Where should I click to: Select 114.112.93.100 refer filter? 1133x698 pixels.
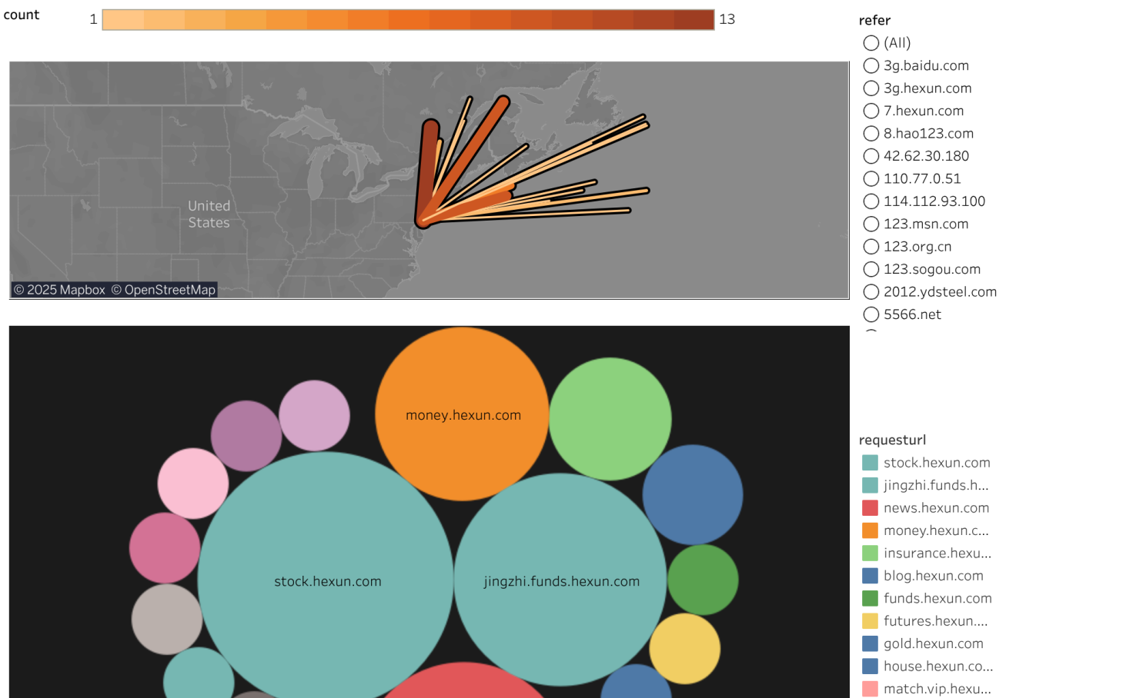(x=871, y=201)
